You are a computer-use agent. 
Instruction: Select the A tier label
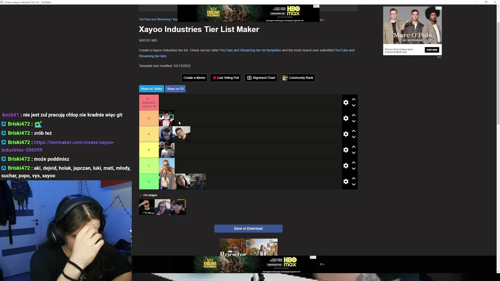click(149, 134)
